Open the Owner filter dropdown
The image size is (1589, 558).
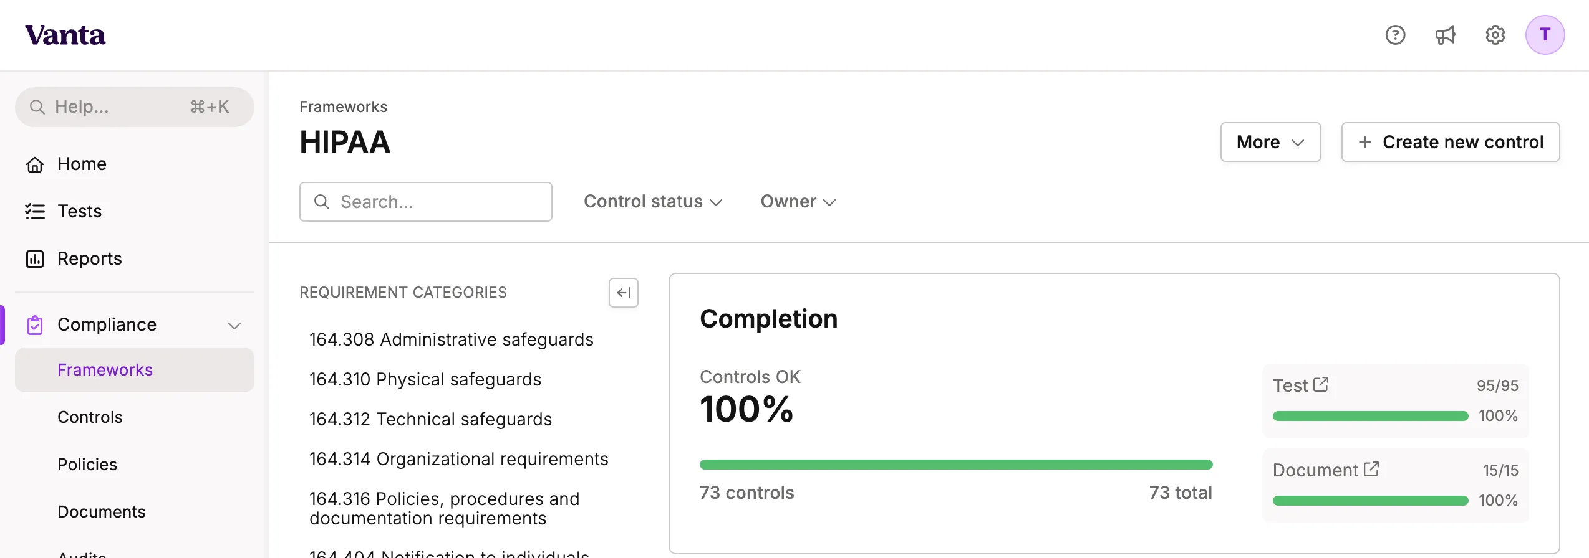[x=798, y=202]
